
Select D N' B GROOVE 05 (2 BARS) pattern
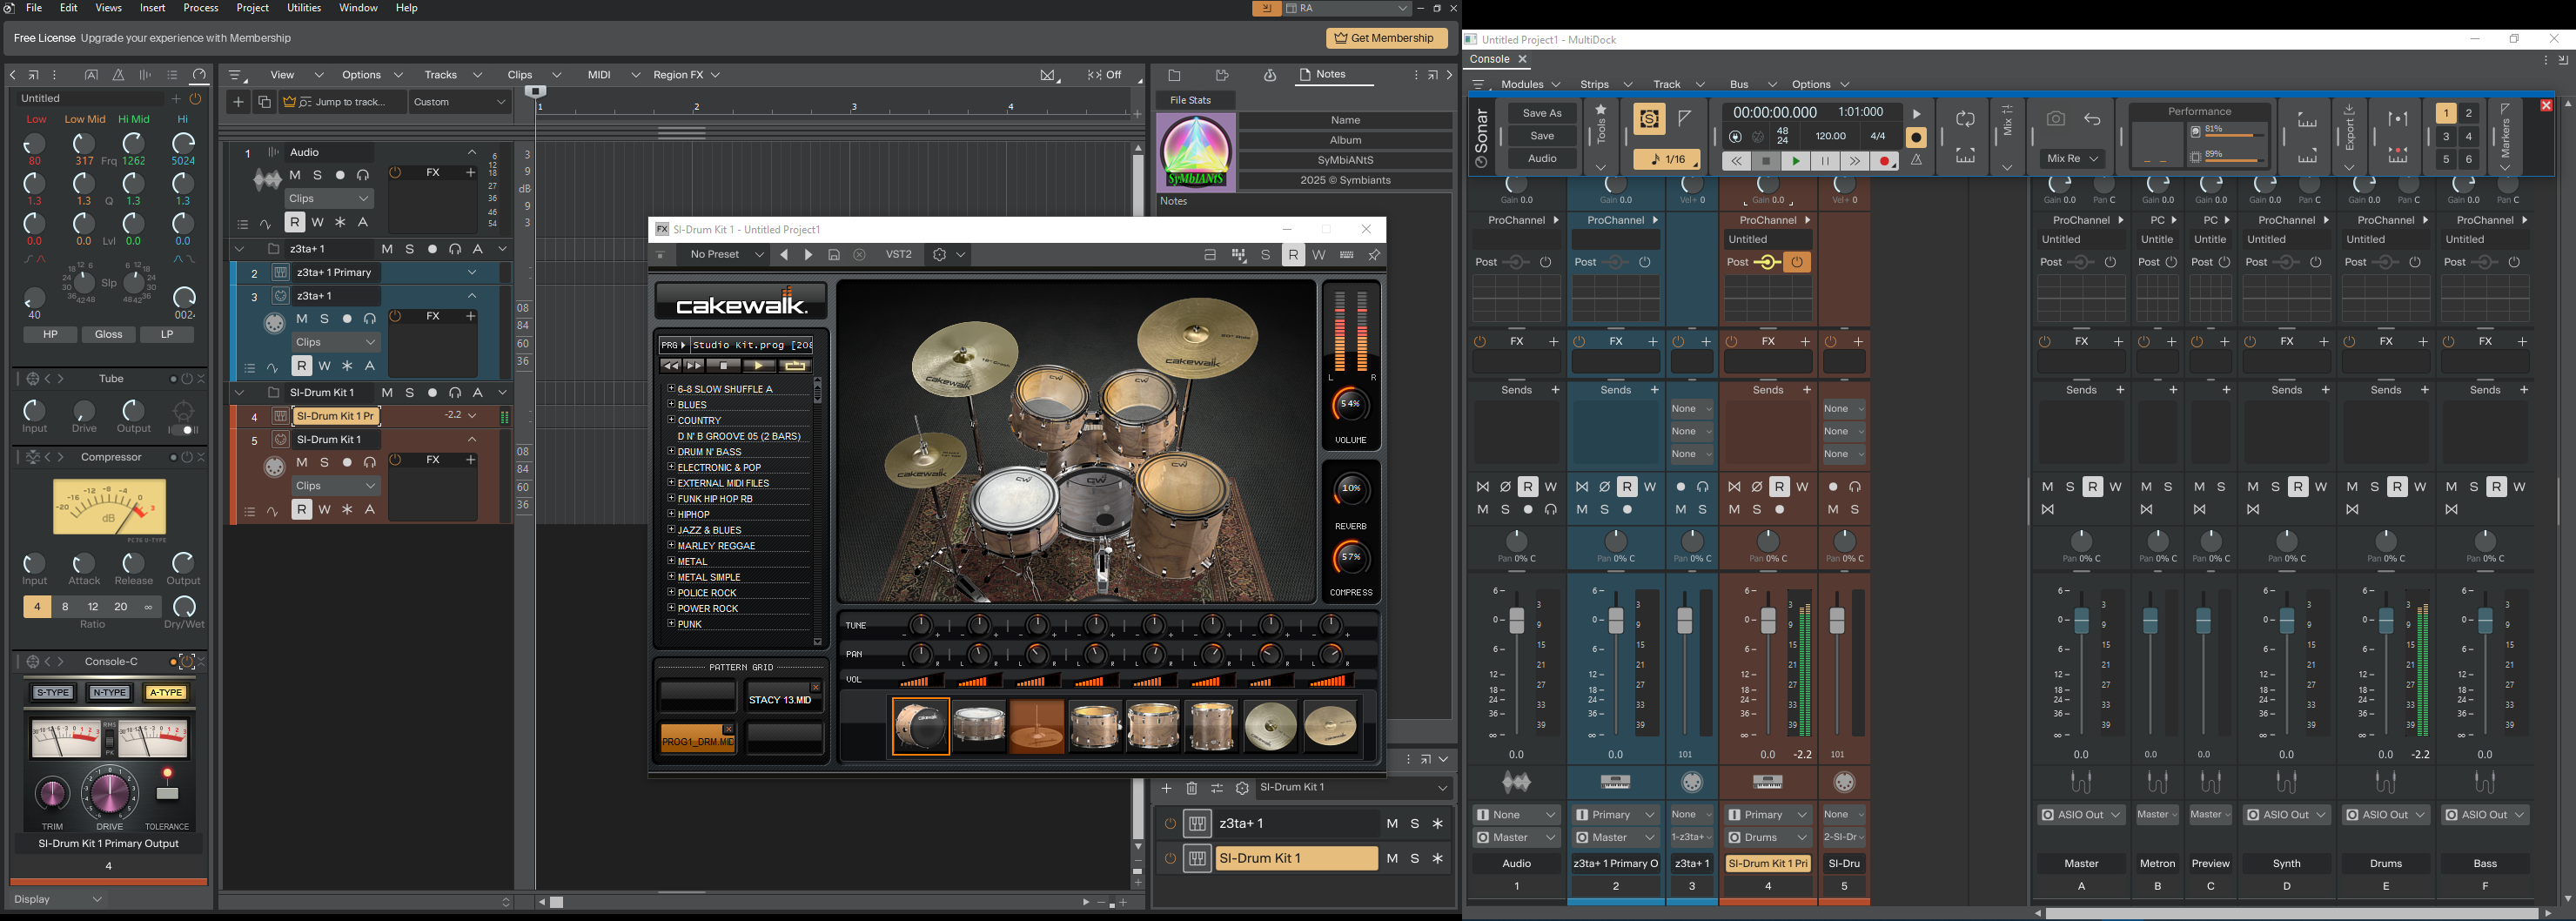click(739, 436)
